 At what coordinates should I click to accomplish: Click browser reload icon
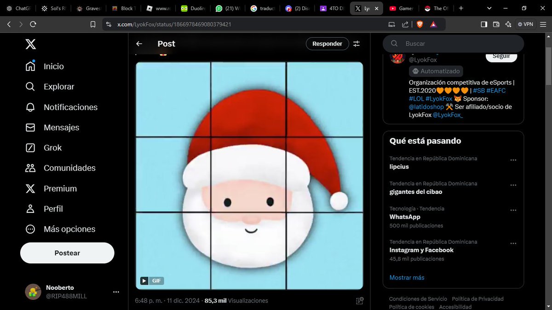[33, 24]
